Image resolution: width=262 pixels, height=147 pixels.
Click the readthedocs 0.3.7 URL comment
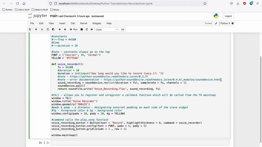pos(103,76)
